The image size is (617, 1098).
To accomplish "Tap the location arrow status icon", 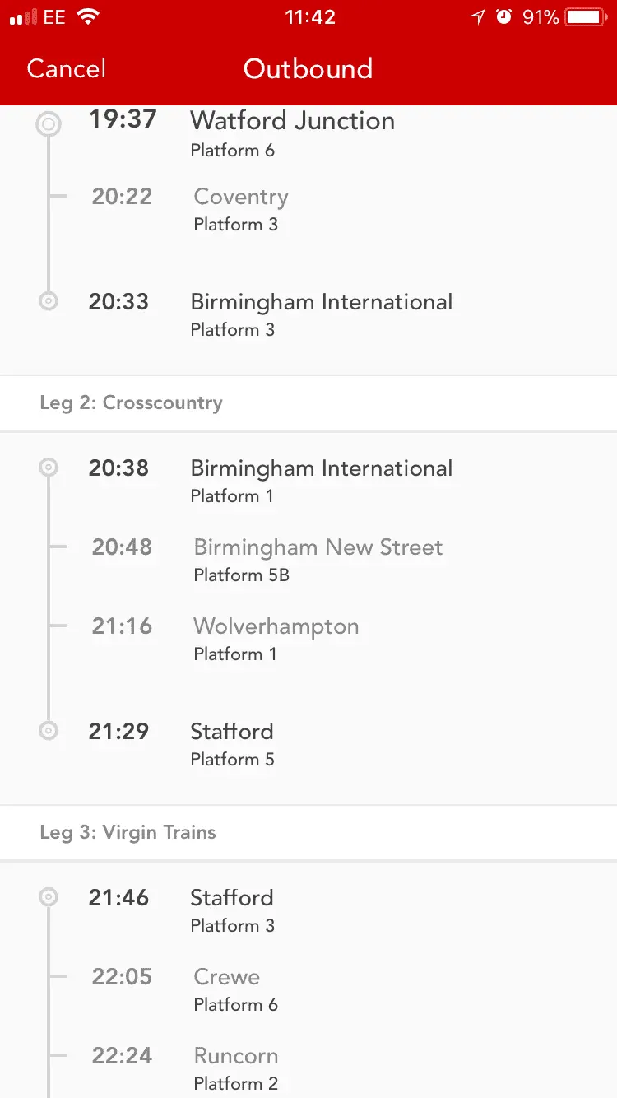I will pos(477,17).
